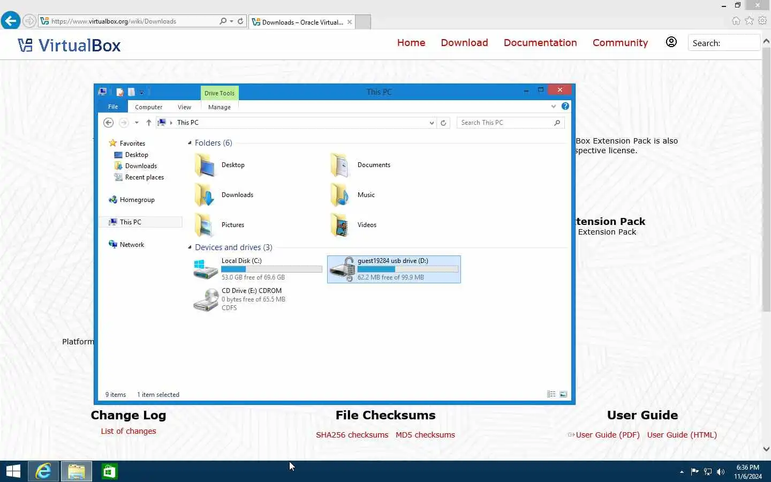This screenshot has height=482, width=771.
Task: Go back using Explorer's Back arrow
Action: tap(108, 123)
